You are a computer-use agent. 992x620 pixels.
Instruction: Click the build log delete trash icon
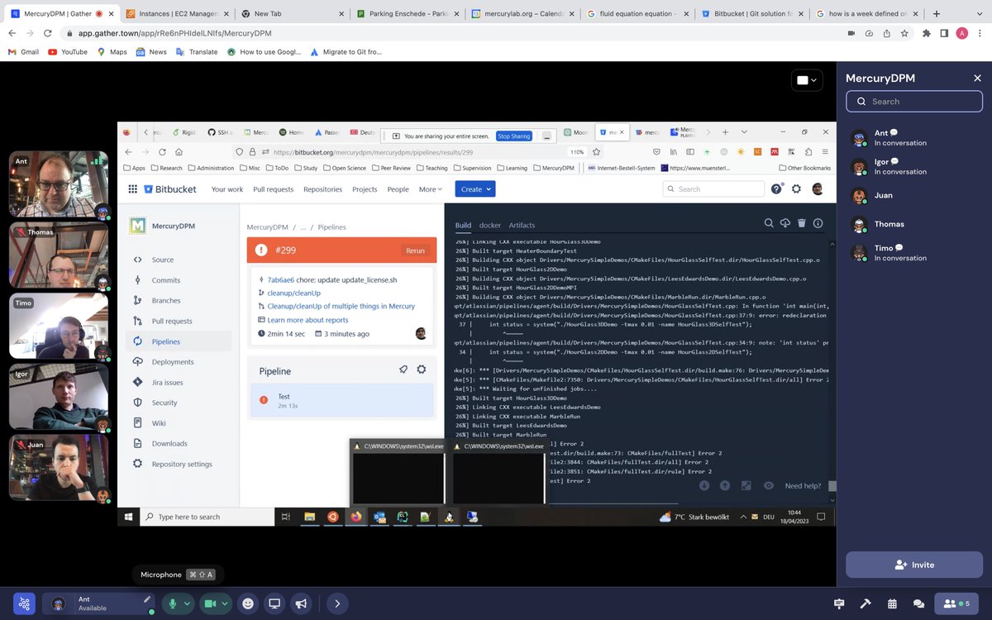click(802, 223)
